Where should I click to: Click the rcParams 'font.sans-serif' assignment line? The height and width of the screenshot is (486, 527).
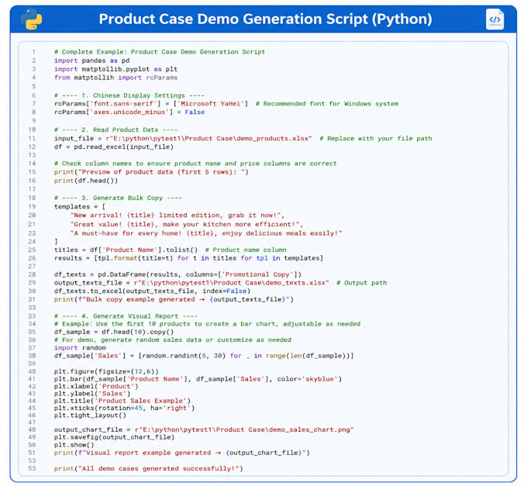click(151, 104)
